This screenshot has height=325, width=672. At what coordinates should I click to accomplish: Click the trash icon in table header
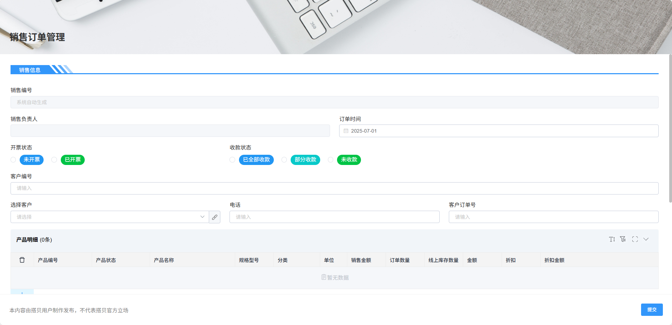pos(22,260)
